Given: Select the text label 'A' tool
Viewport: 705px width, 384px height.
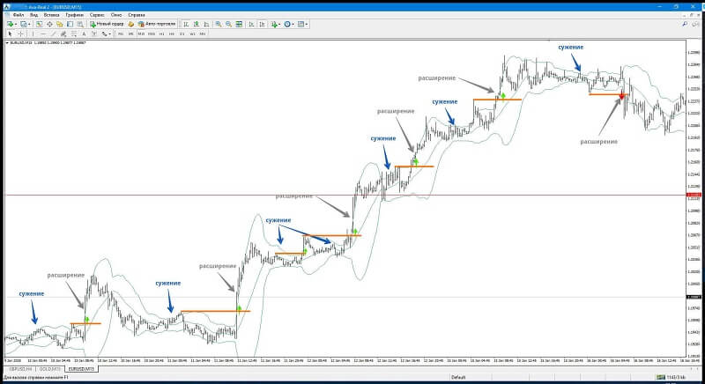Looking at the screenshot, I should [x=84, y=33].
